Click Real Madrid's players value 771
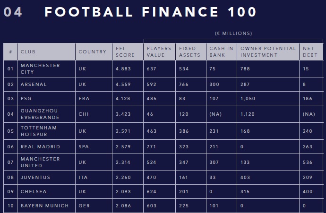Viewport: 326px width, 213px height. point(151,147)
